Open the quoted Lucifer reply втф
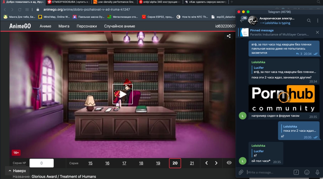Screen dimensions: 323x179 pyautogui.click(x=284, y=70)
